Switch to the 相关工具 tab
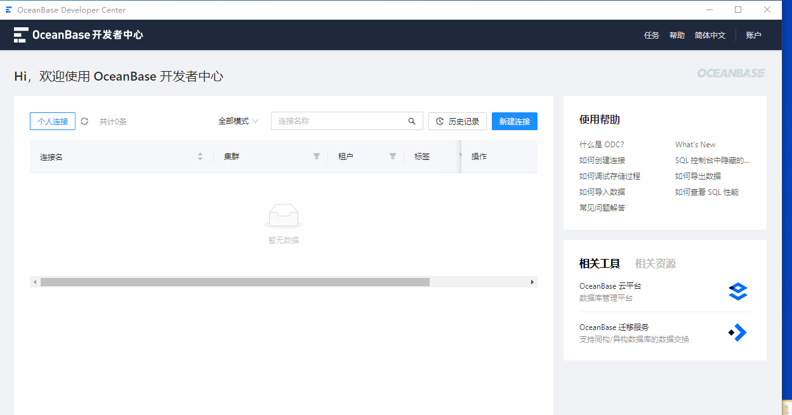 click(x=600, y=263)
